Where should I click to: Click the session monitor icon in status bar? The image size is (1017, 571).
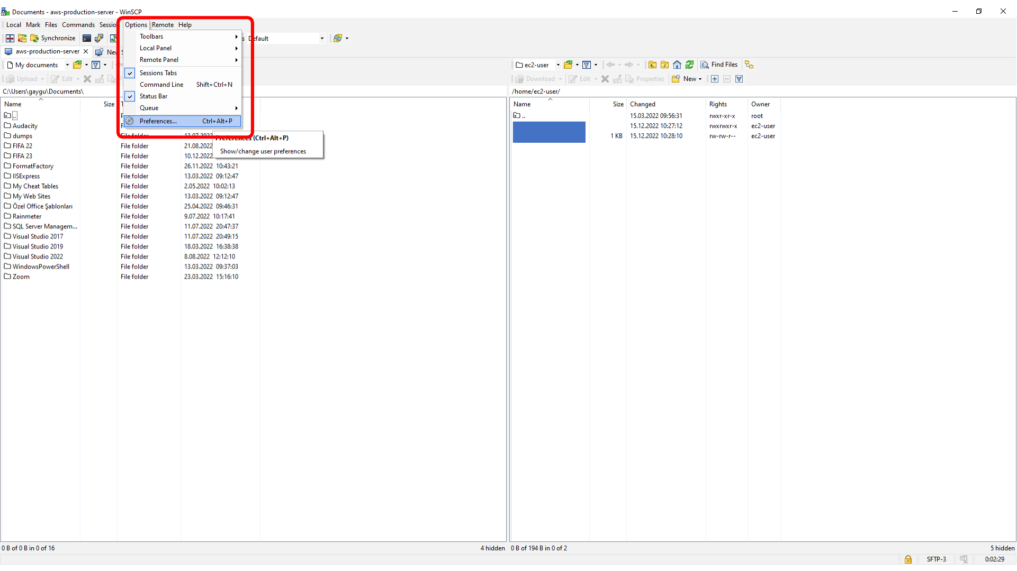(964, 559)
